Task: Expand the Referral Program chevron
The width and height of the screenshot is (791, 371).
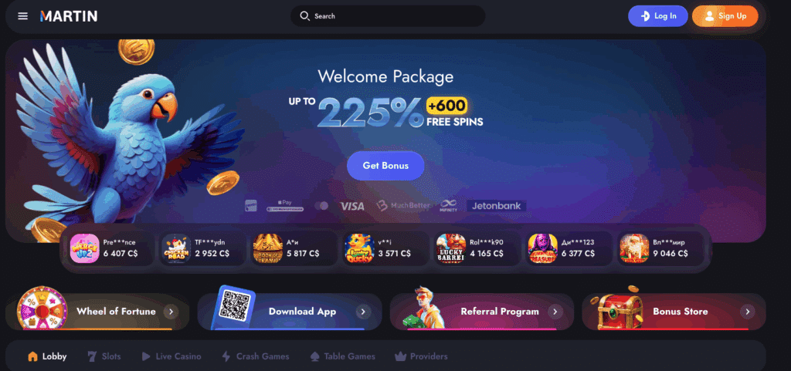Action: pos(555,312)
